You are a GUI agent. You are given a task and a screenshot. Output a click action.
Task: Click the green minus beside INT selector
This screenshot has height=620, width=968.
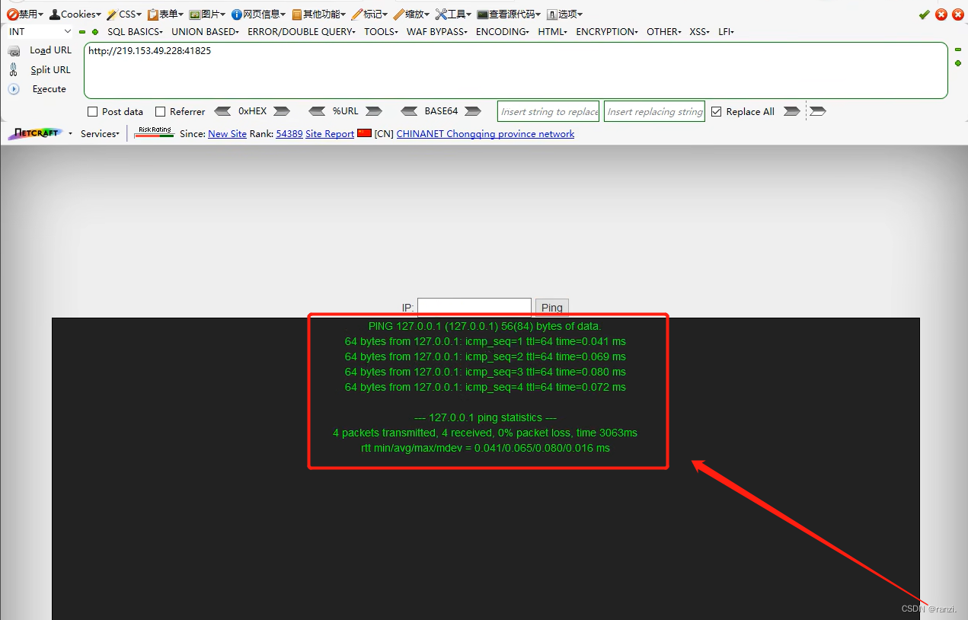(x=82, y=32)
